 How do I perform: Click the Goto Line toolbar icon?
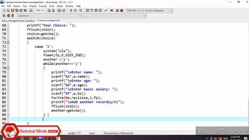click(63, 10)
